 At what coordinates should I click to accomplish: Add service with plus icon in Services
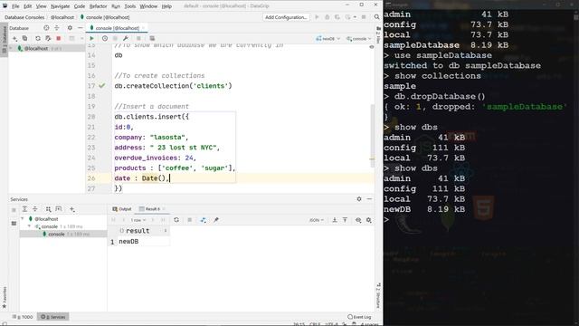pos(72,209)
